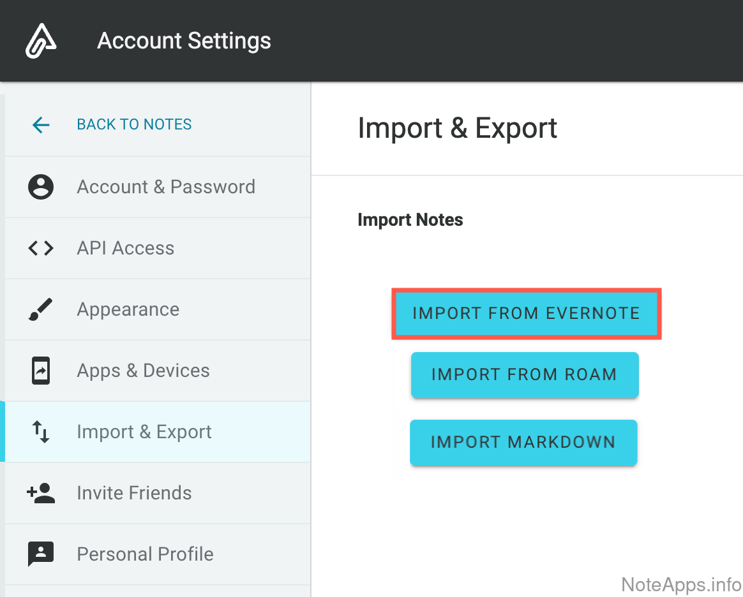Screen dimensions: 743x597
Task: Open the Account & Password settings label
Action: pos(166,187)
